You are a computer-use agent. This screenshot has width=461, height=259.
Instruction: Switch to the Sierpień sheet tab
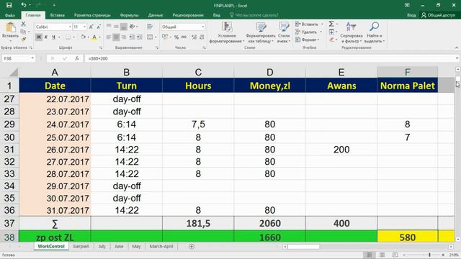(x=81, y=246)
